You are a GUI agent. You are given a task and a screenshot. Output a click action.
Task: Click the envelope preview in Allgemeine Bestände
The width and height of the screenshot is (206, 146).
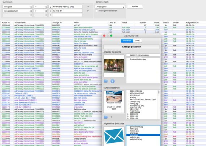[114, 136]
